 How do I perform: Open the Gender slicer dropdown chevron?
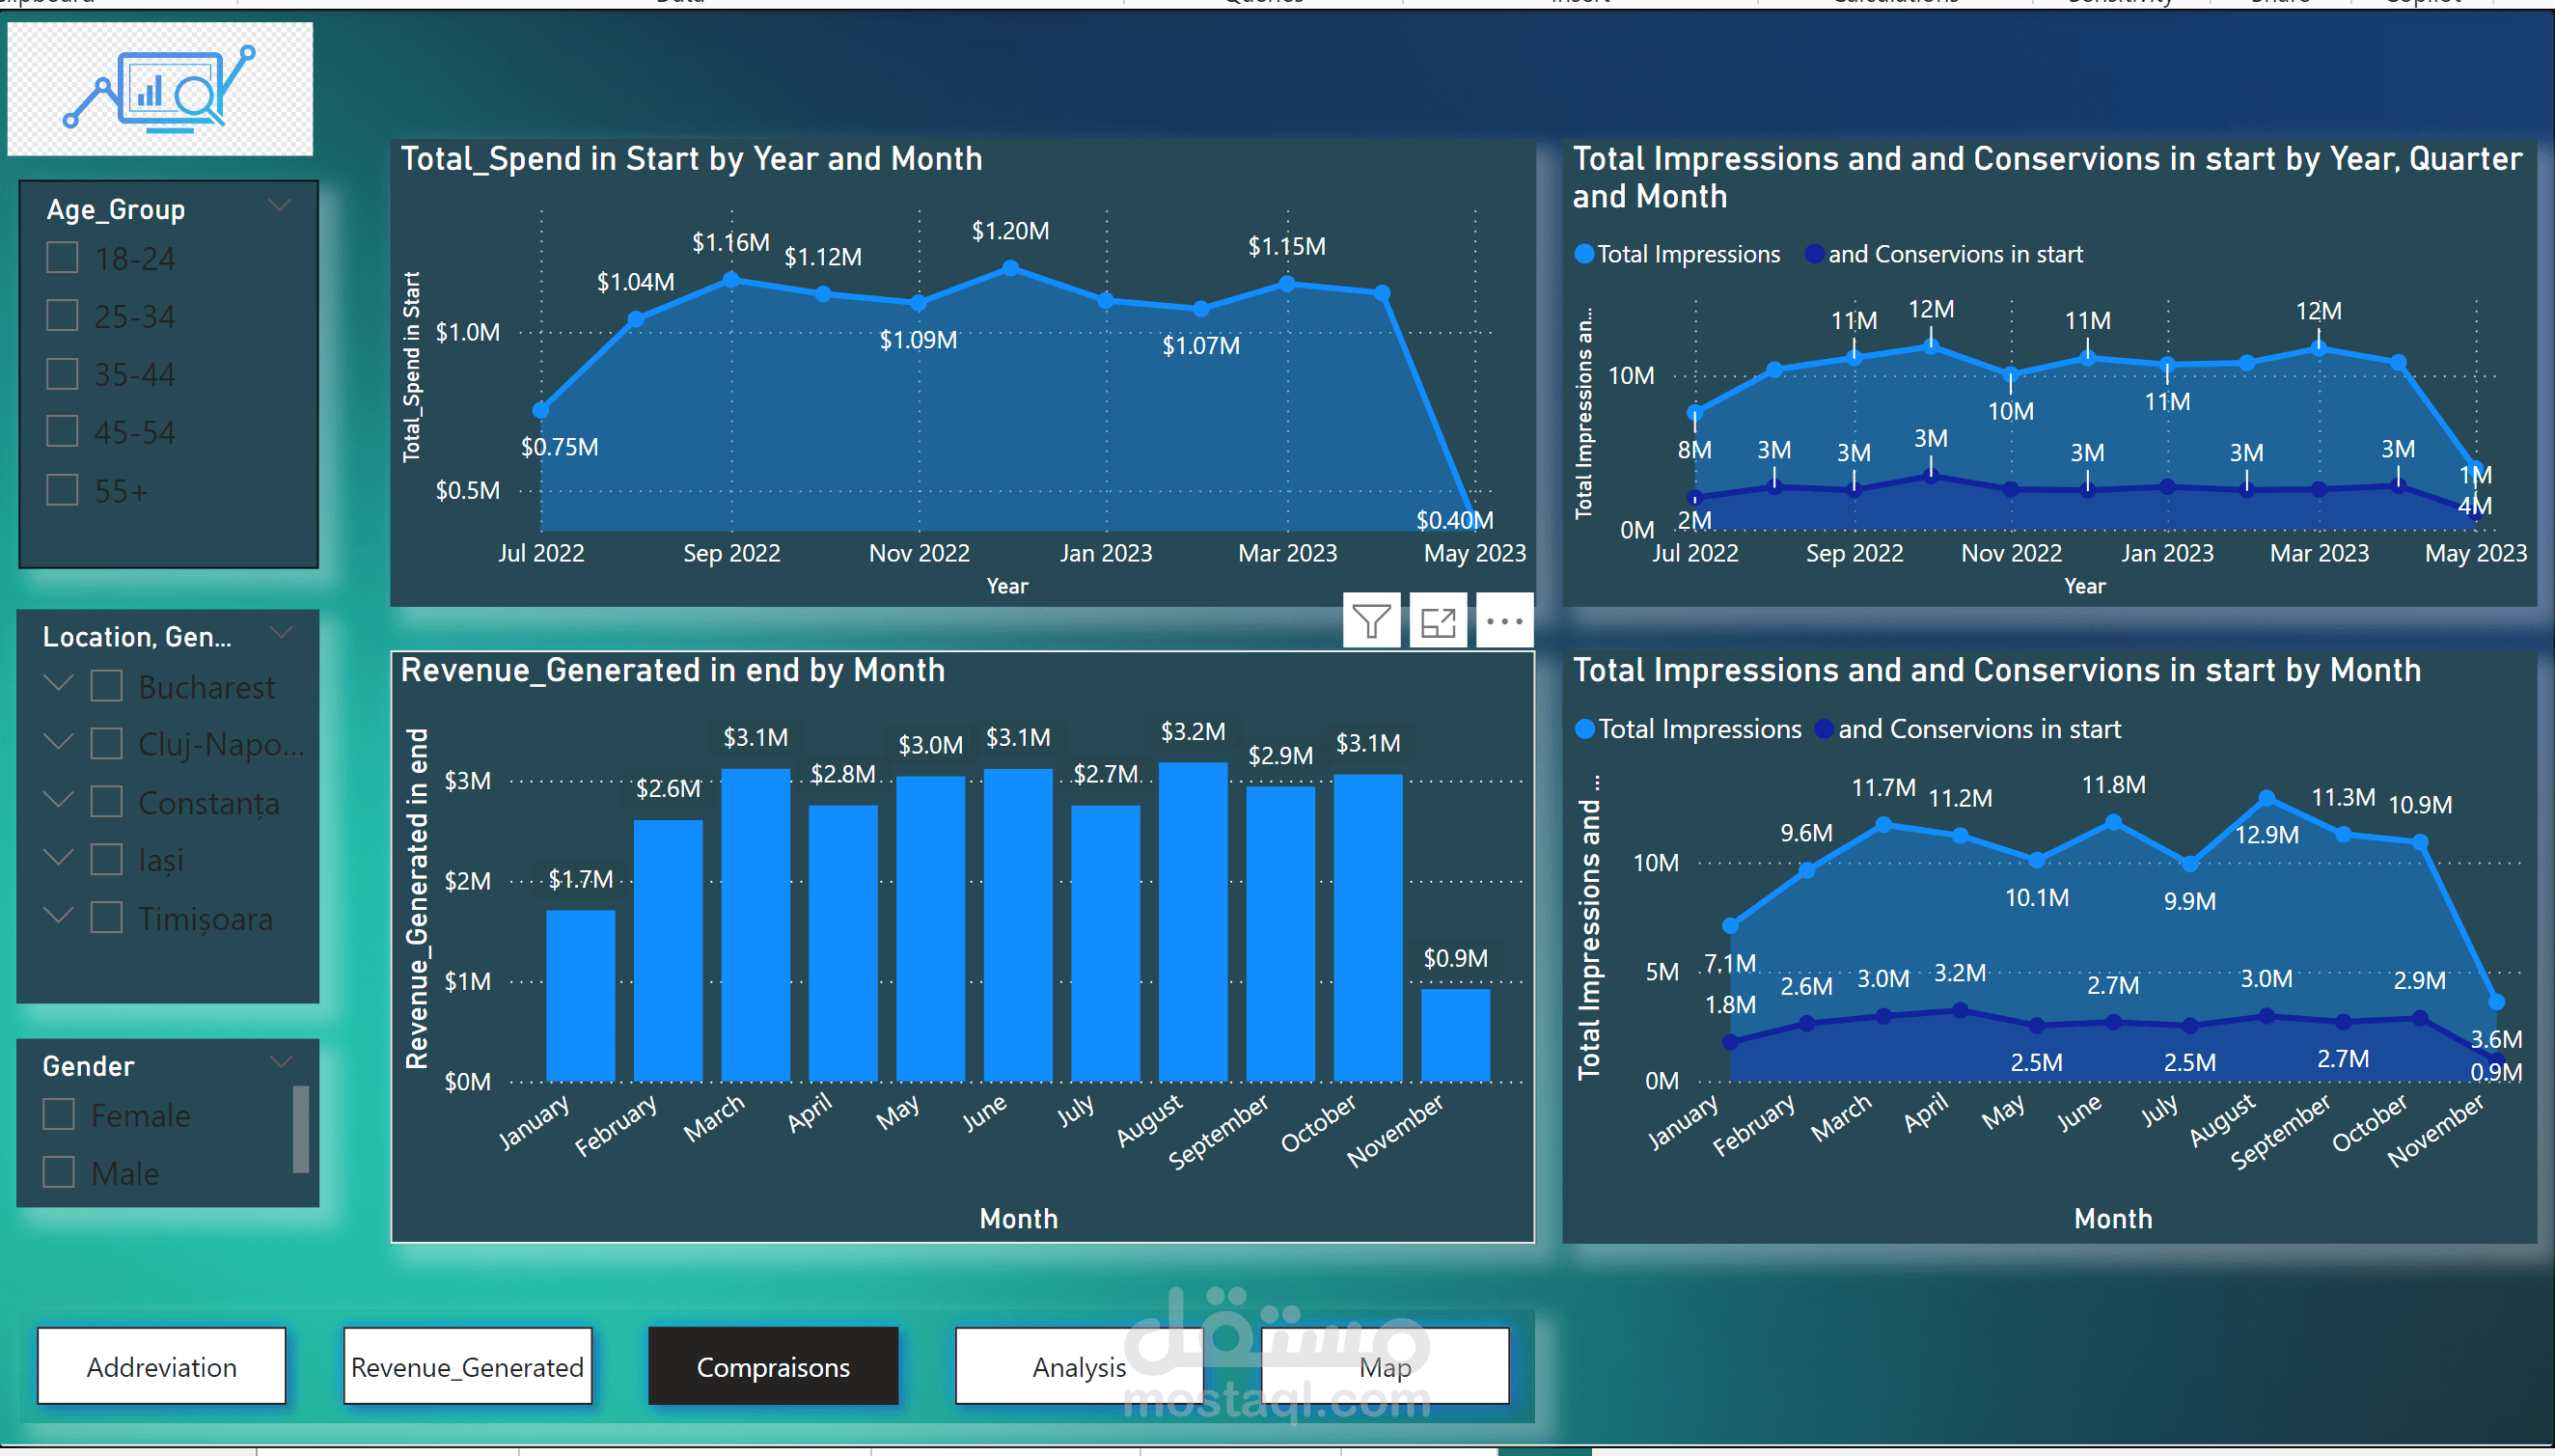[x=281, y=1062]
